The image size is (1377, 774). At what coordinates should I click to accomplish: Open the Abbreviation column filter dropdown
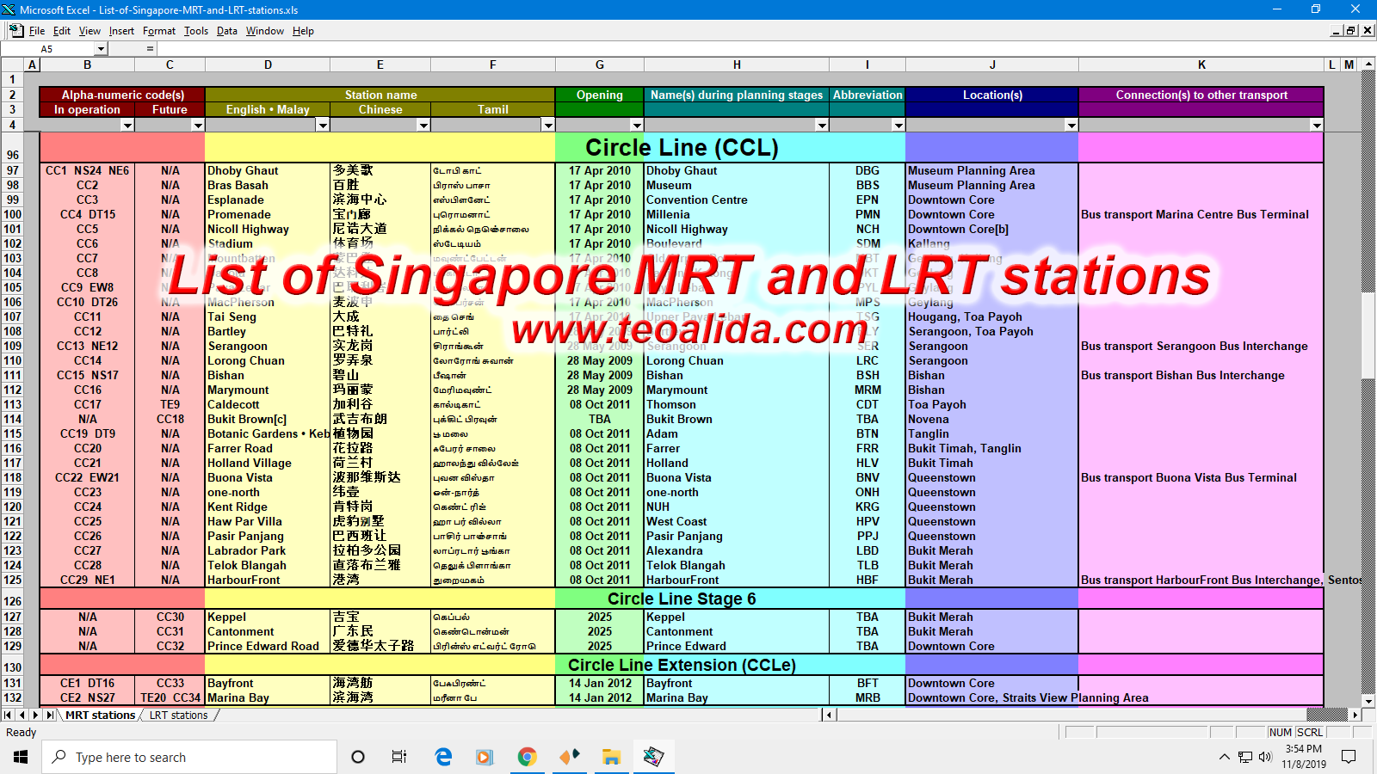tap(898, 126)
